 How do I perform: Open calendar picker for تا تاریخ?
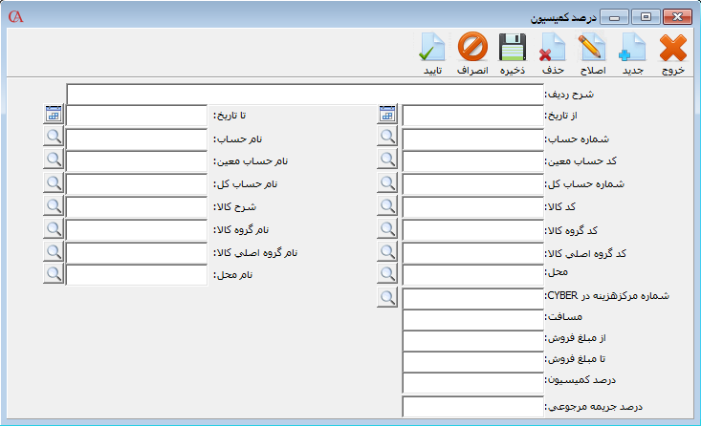(x=54, y=115)
